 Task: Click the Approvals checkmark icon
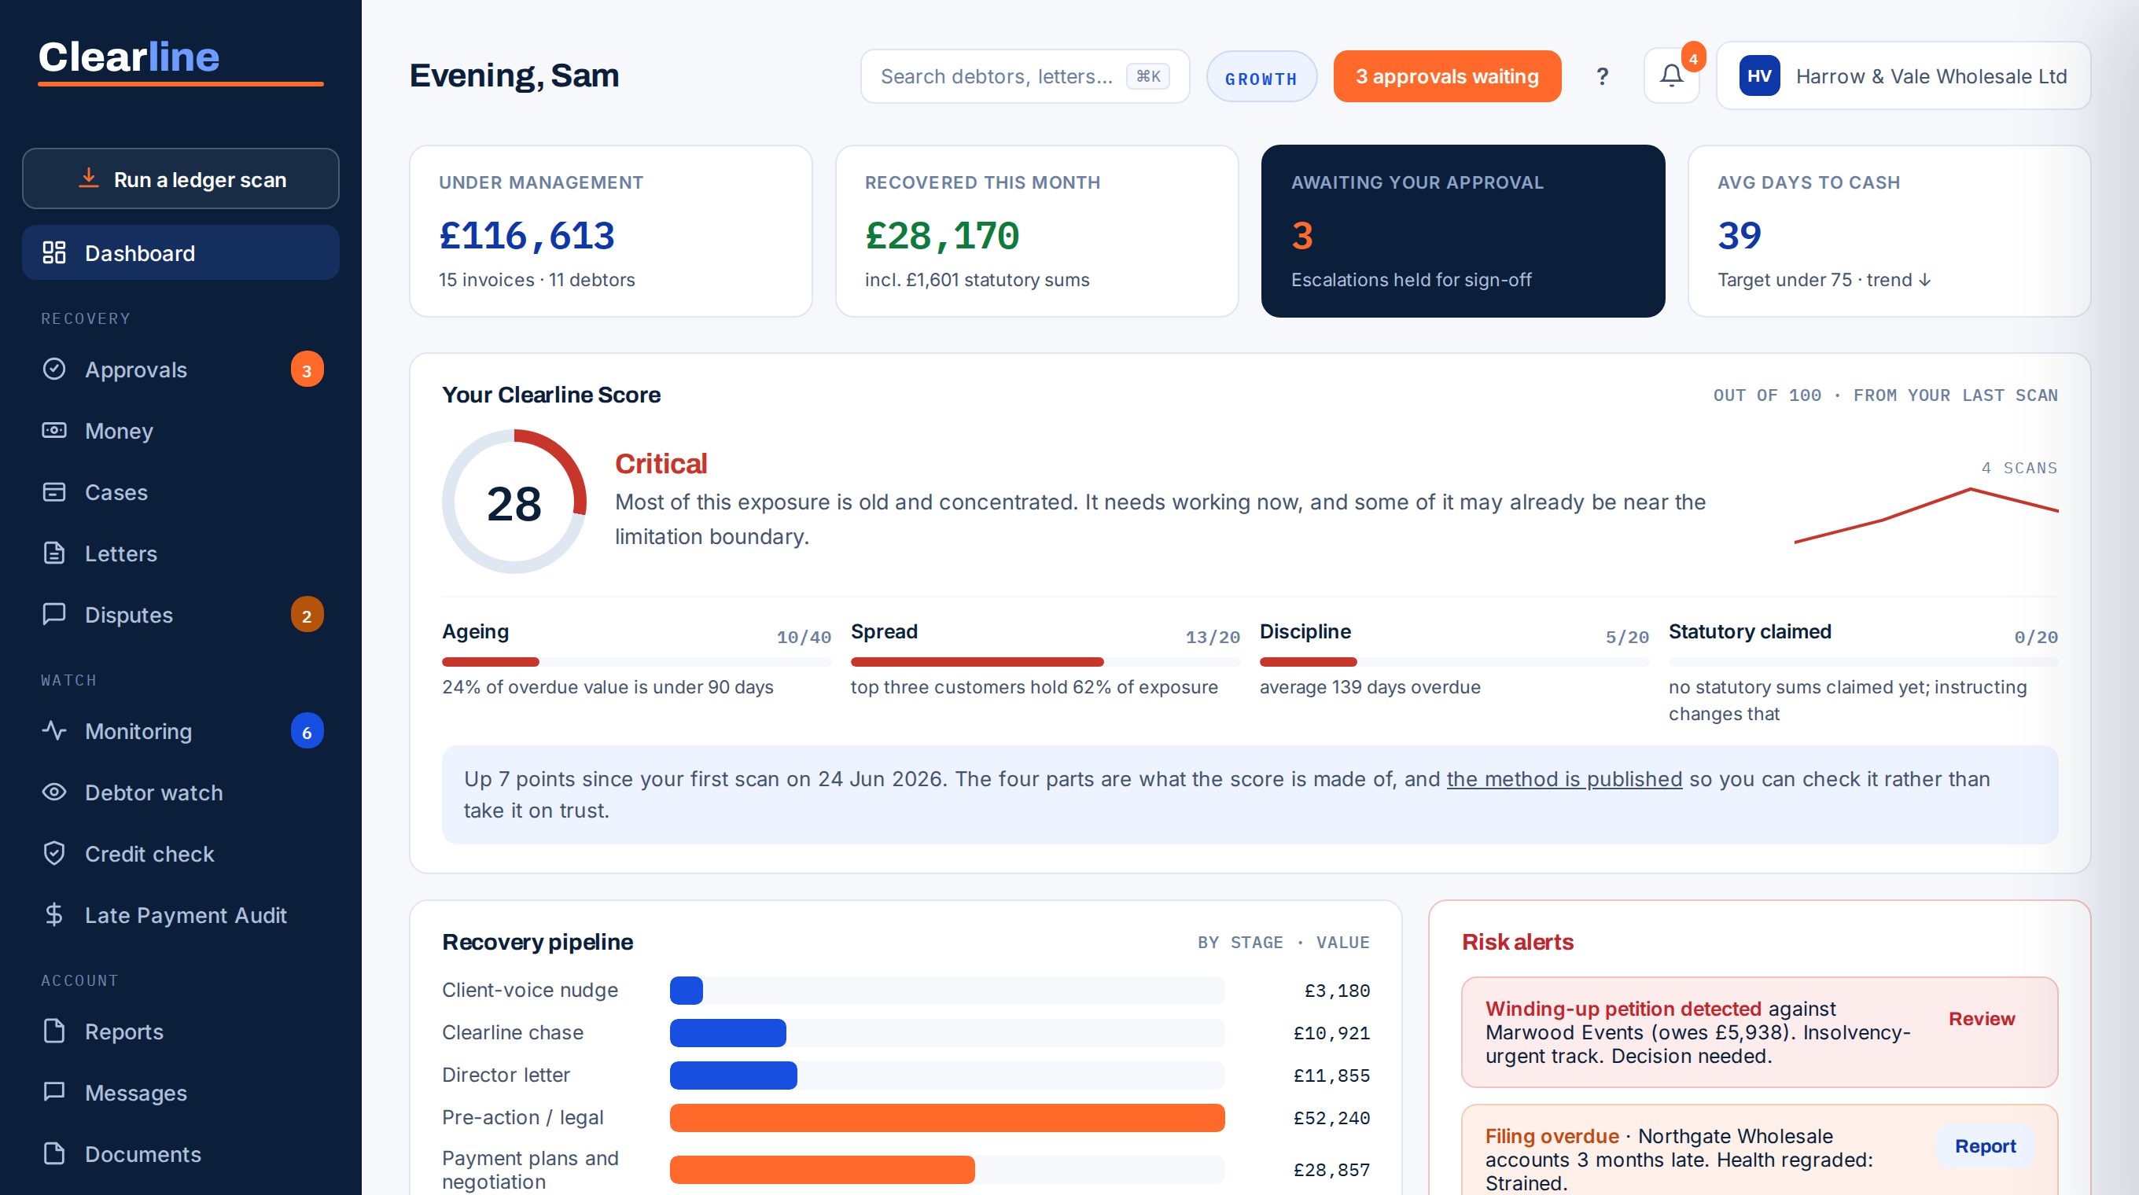tap(54, 369)
